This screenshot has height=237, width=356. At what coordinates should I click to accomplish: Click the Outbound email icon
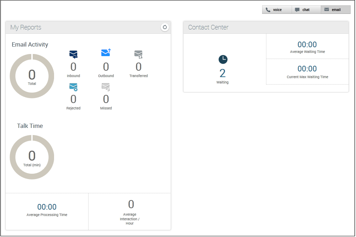tap(106, 53)
